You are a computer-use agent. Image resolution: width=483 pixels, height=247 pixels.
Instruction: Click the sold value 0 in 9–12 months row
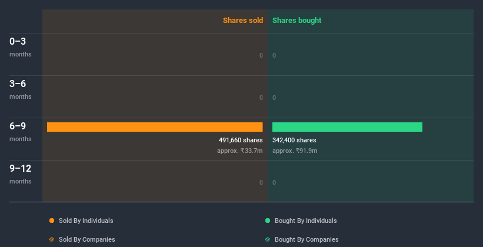coord(261,183)
